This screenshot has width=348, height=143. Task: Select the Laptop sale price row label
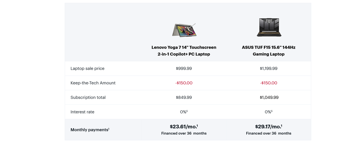point(87,69)
